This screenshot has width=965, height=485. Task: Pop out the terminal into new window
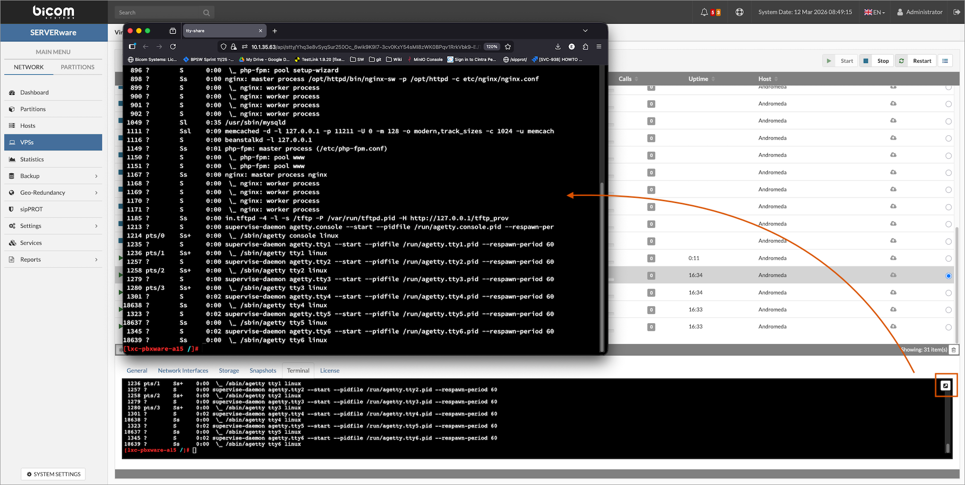[946, 385]
